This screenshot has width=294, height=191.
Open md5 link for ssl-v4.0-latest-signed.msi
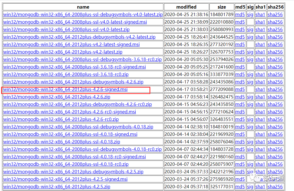coord(240,22)
